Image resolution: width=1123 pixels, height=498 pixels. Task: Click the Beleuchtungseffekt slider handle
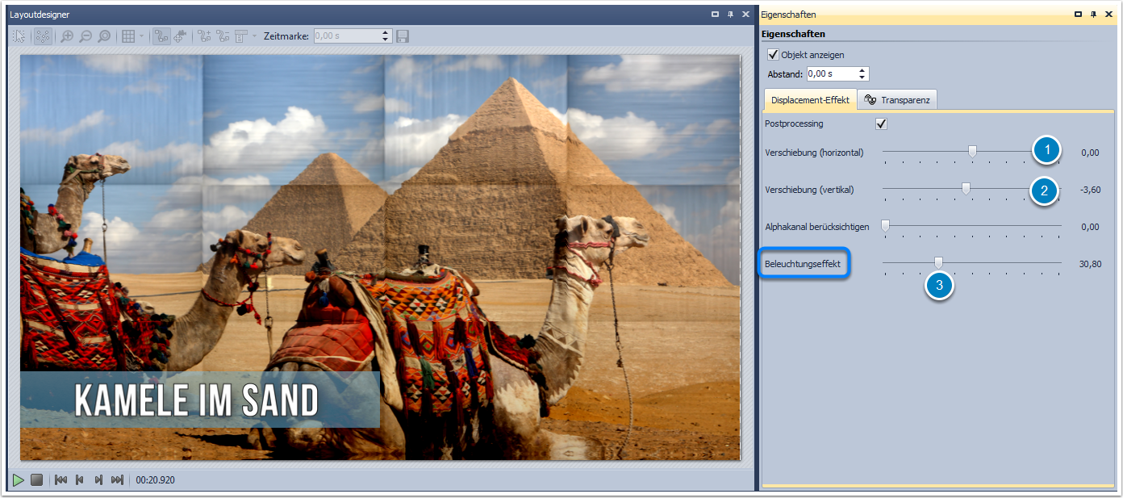(x=938, y=262)
